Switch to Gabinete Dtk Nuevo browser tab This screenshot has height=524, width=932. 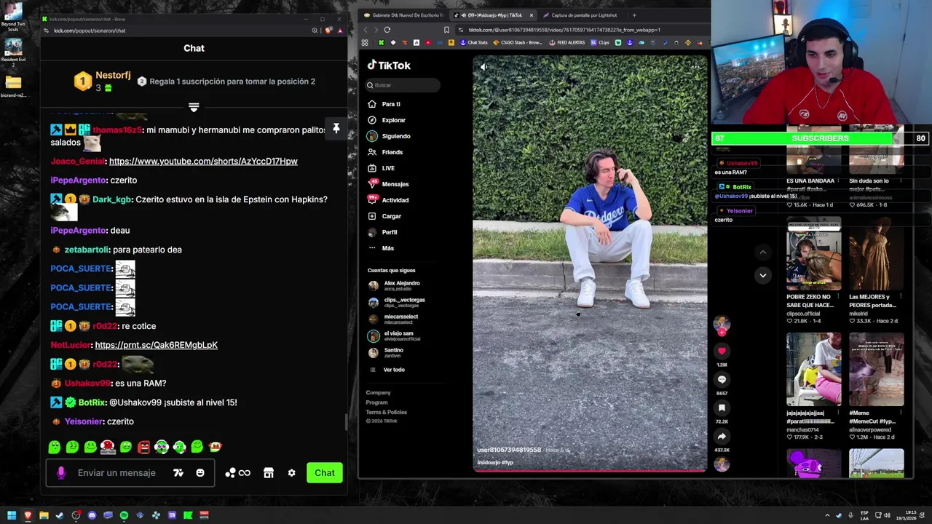403,15
